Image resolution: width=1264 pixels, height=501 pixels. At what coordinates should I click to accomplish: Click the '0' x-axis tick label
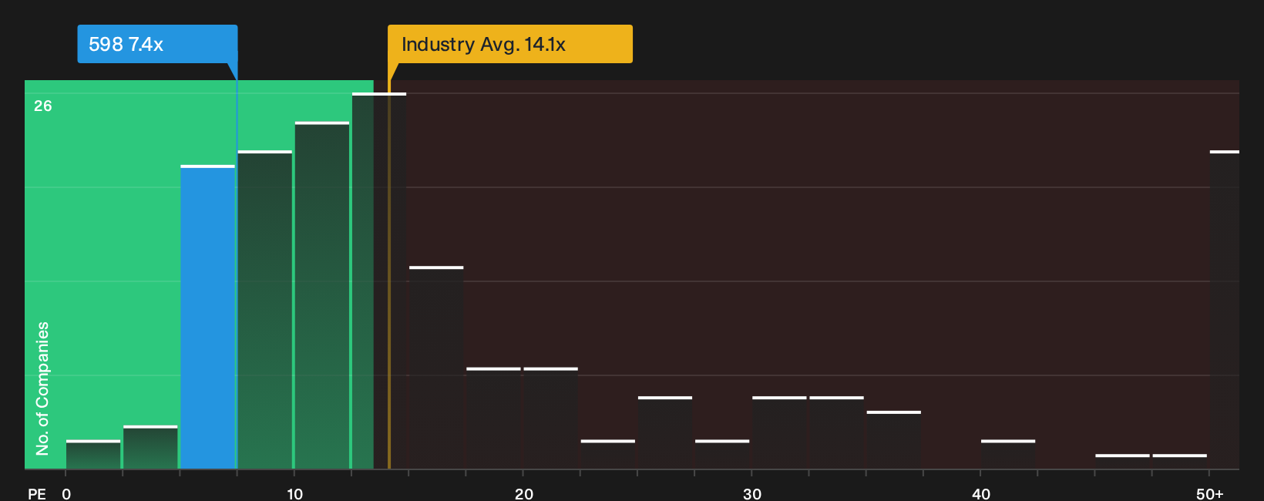point(66,493)
